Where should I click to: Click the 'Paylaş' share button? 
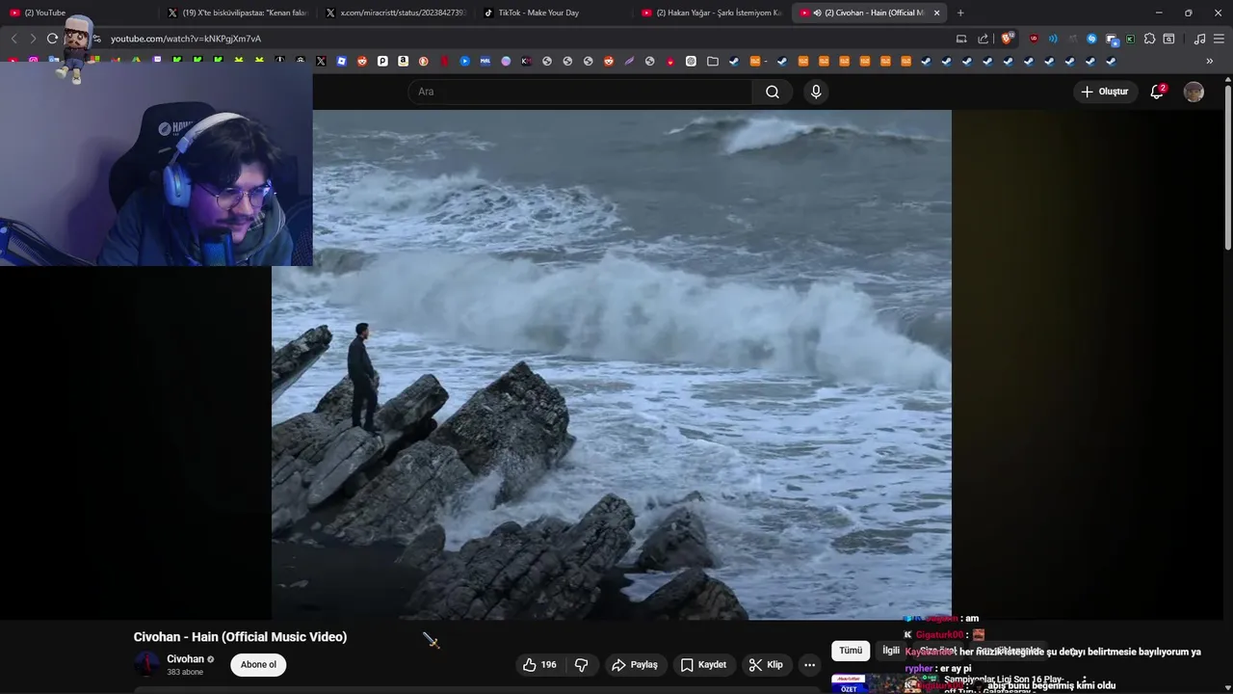point(636,665)
